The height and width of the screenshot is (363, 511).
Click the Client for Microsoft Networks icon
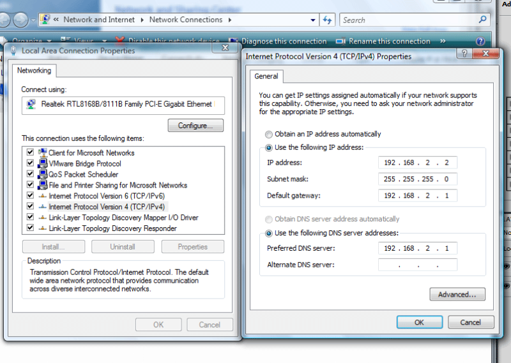tap(42, 152)
